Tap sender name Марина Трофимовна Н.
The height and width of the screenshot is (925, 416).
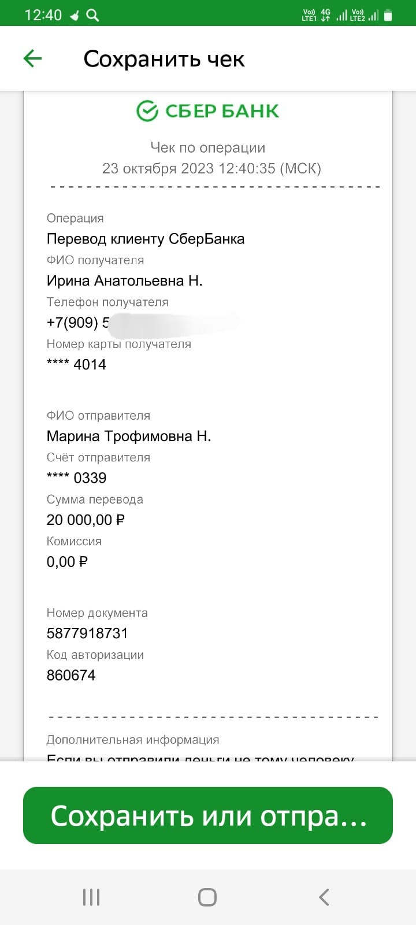129,436
